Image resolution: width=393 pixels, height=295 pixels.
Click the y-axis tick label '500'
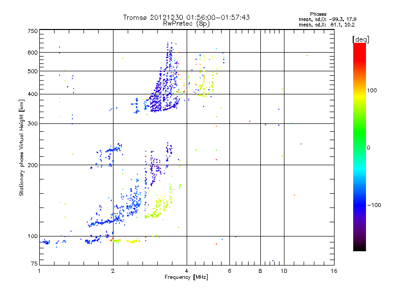point(33,71)
